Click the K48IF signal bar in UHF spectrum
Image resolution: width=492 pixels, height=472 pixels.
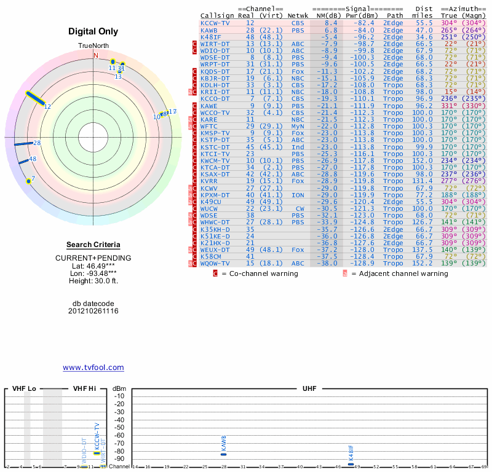tap(351, 464)
